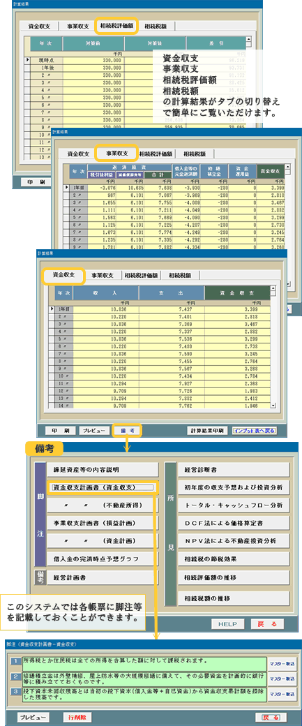Open the 備考 button under the table

pos(127,431)
